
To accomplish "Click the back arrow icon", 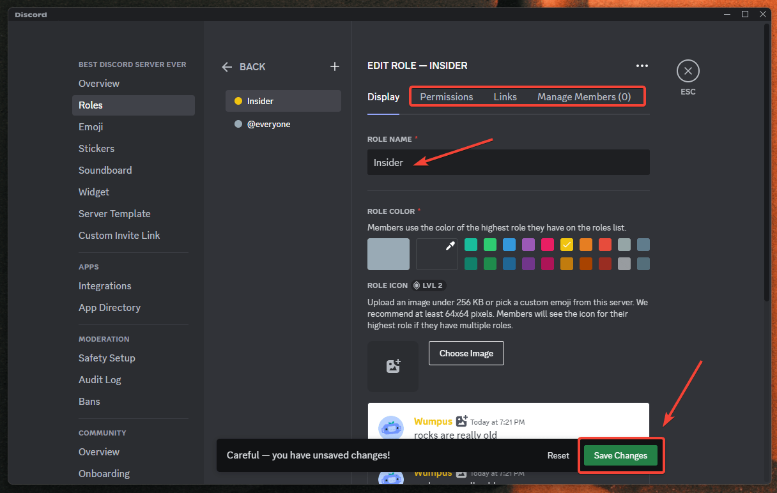I will [227, 67].
